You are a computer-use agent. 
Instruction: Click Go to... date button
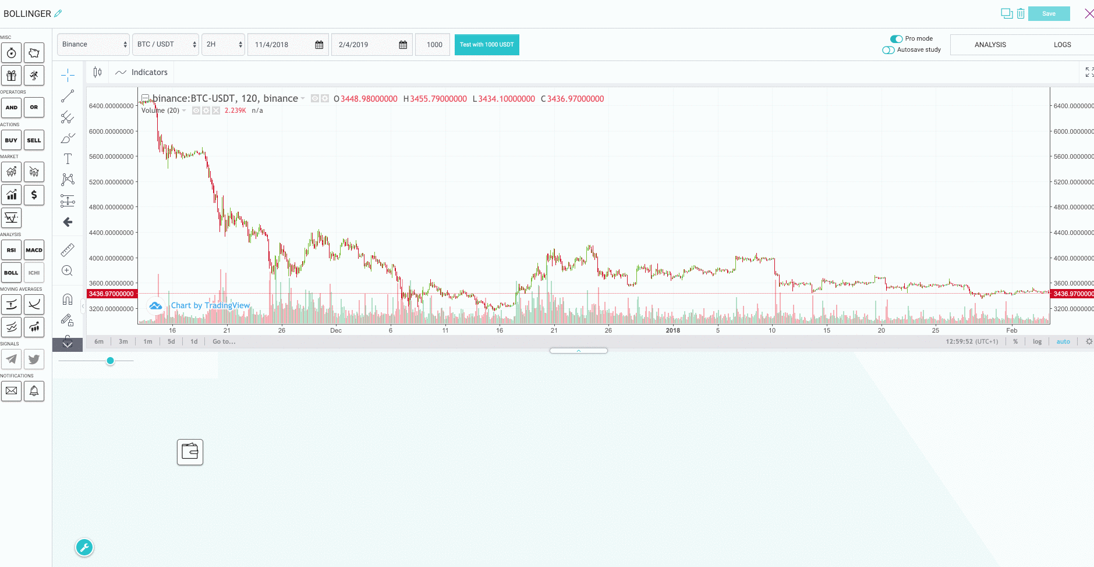pyautogui.click(x=224, y=342)
